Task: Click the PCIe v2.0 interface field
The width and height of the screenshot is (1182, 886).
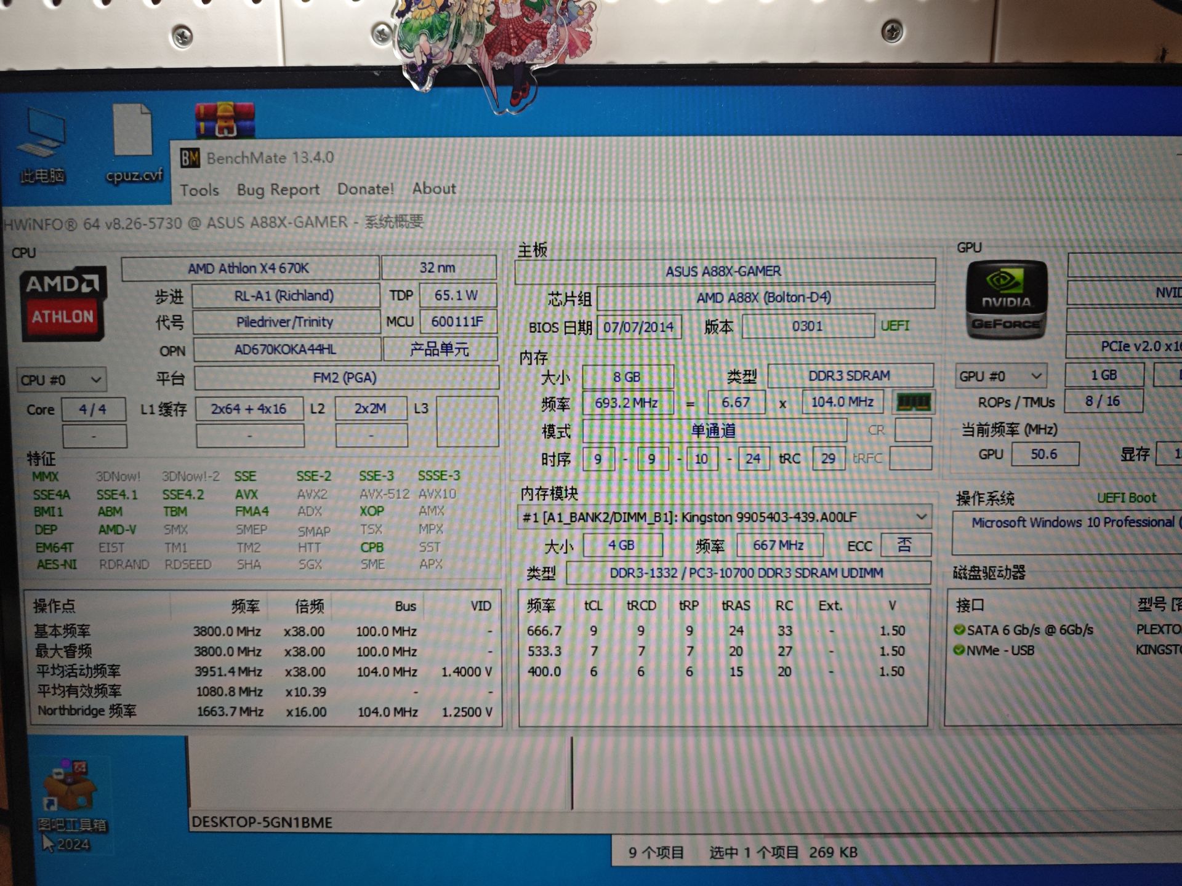Action: tap(1124, 346)
